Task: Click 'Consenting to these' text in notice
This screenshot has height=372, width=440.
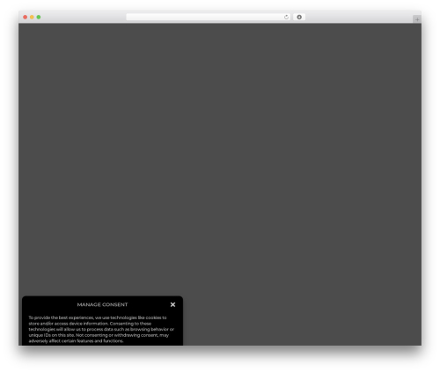Action: pos(130,324)
